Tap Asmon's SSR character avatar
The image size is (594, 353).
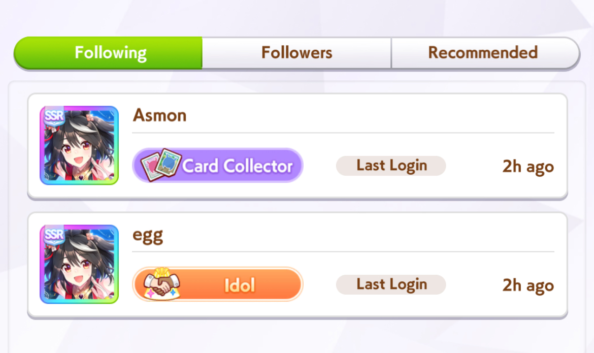(79, 145)
